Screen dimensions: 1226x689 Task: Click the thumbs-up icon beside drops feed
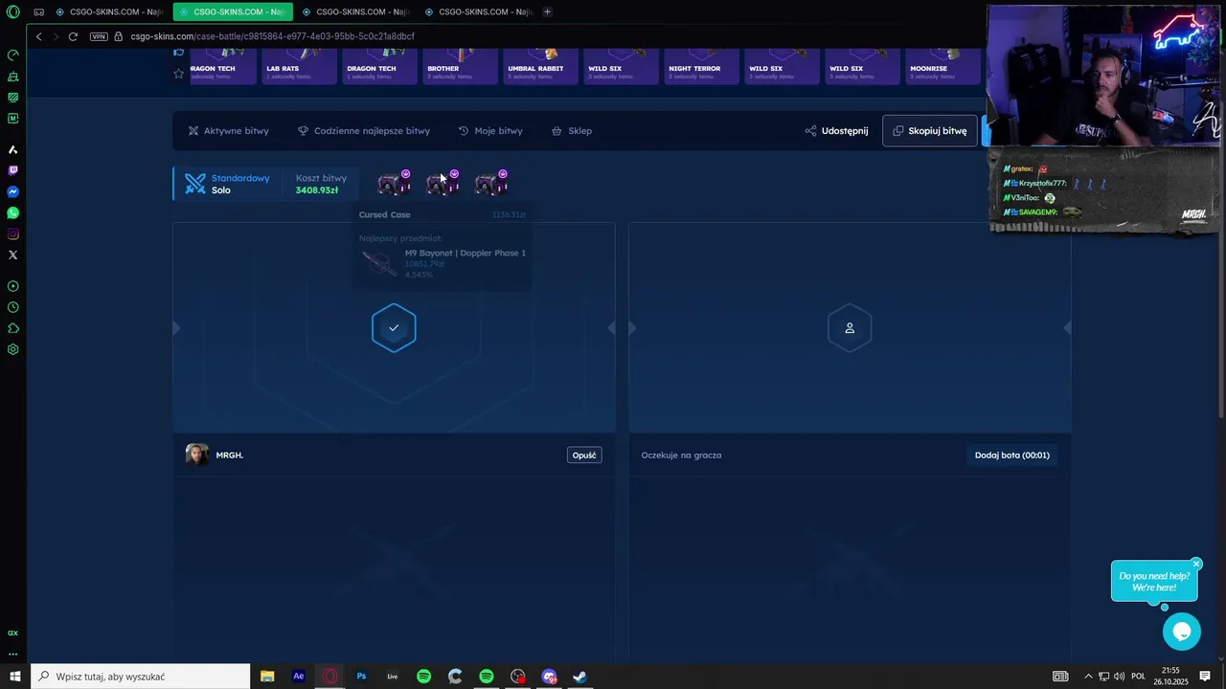click(x=178, y=52)
